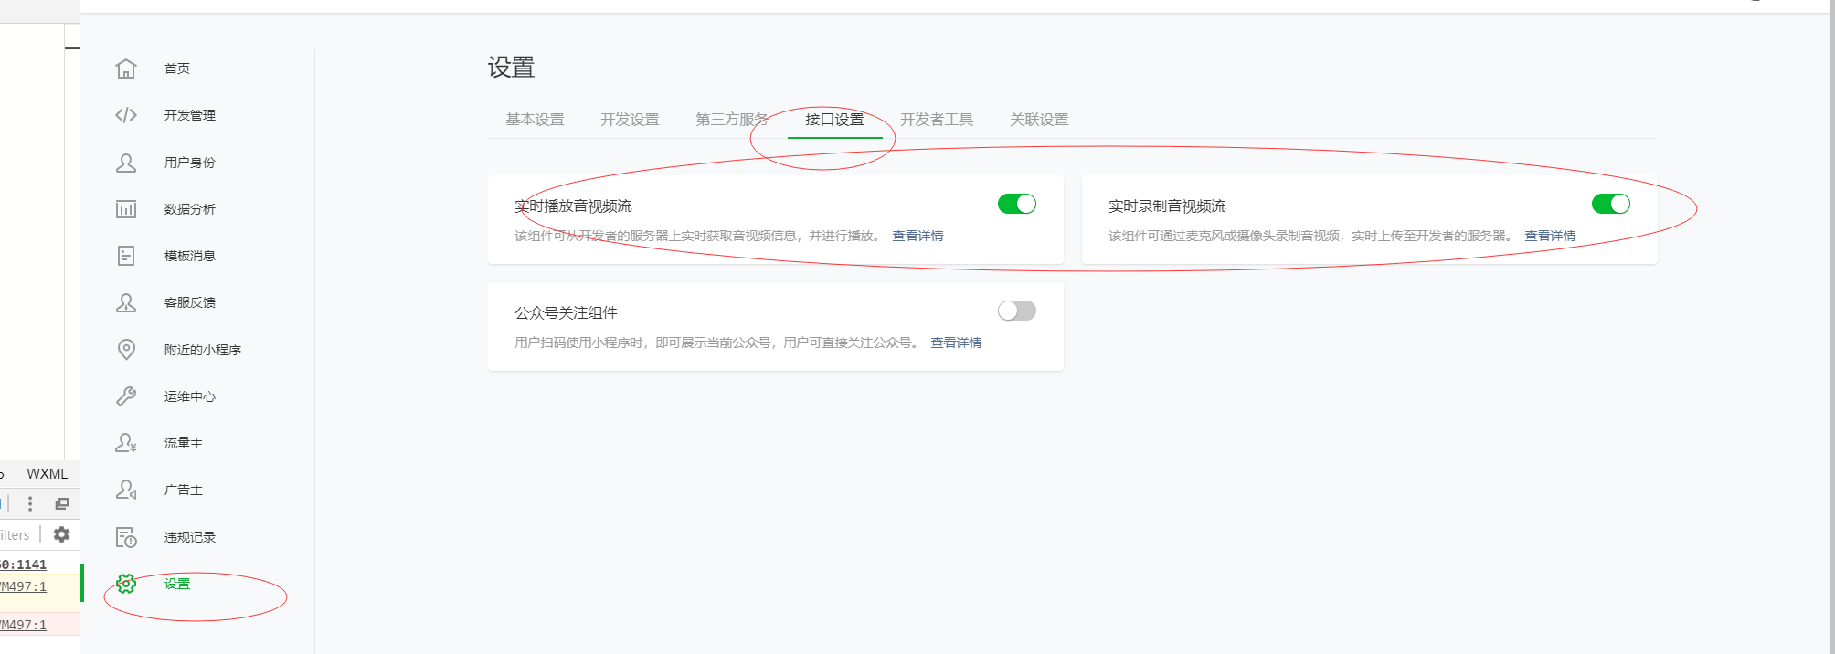Screen dimensions: 1835x654
Task: Click the wrench icon for 运维中心
Action: (x=126, y=396)
